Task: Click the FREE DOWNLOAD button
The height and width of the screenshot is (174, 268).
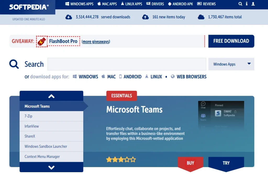Action: (x=231, y=41)
